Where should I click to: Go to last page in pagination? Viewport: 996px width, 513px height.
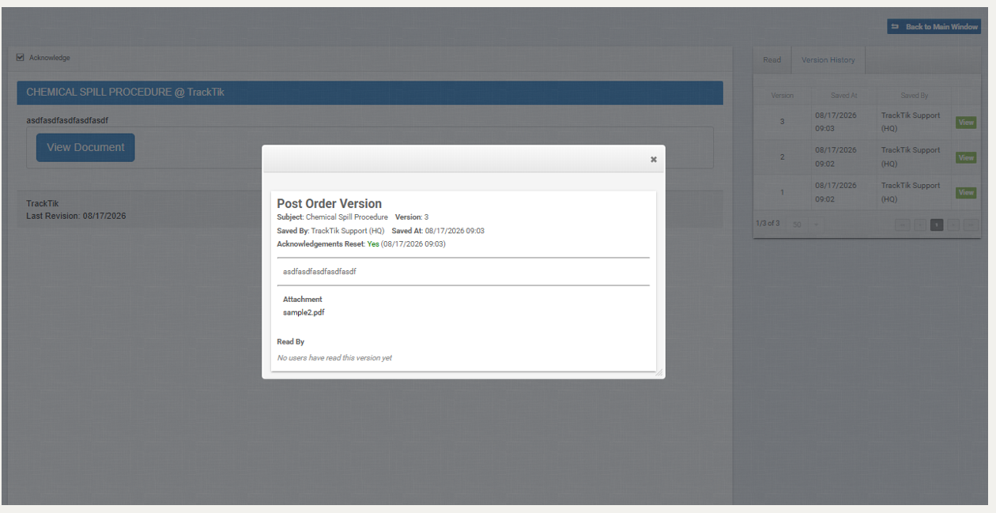[970, 224]
